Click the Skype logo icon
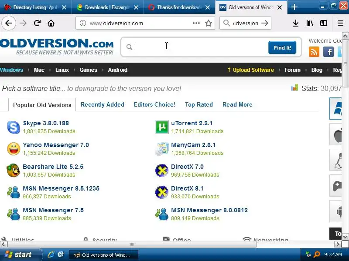 click(14, 127)
